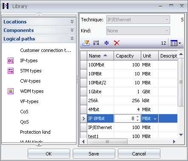Sort by the Capacity column header
Viewport: 188px width, 161px height.
127,56
